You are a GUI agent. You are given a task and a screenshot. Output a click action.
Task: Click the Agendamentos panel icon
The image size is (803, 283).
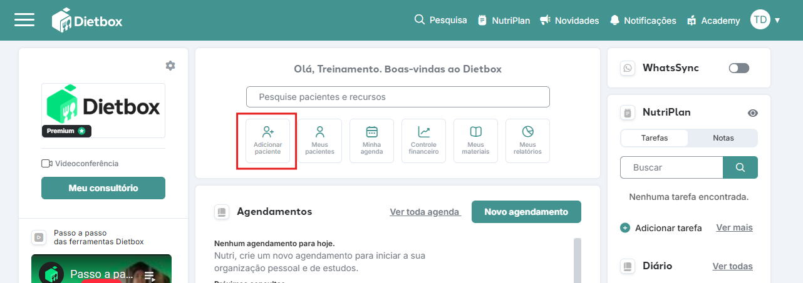pyautogui.click(x=221, y=212)
